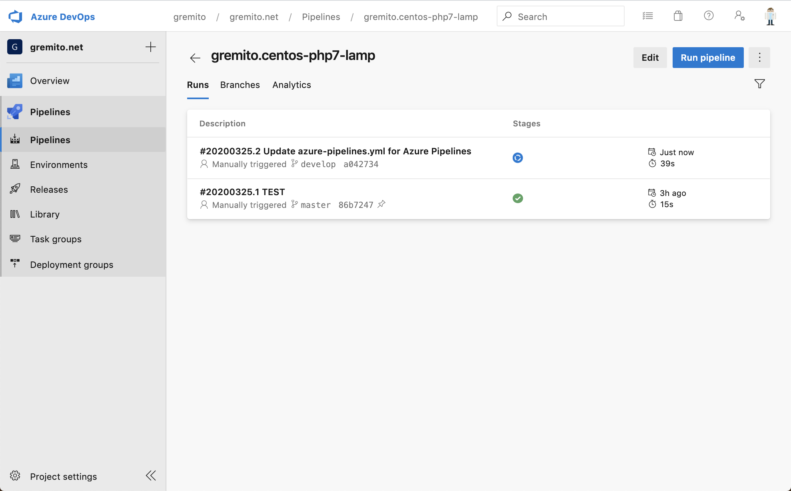Screen dimensions: 791x491
Task: Switch to the Analytics tab
Action: 292,85
